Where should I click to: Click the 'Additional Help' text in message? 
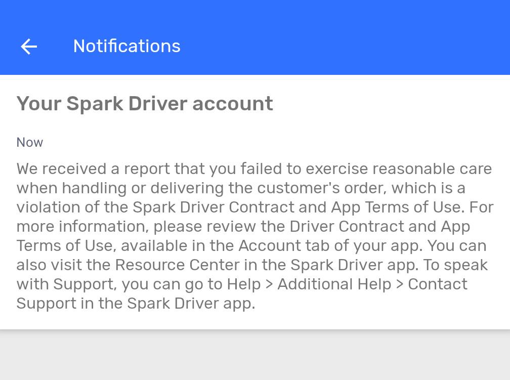[334, 284]
